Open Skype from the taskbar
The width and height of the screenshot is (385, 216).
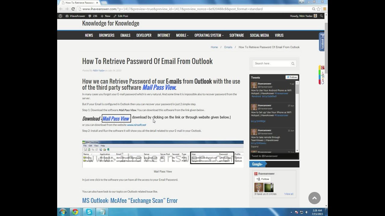tap(89, 212)
